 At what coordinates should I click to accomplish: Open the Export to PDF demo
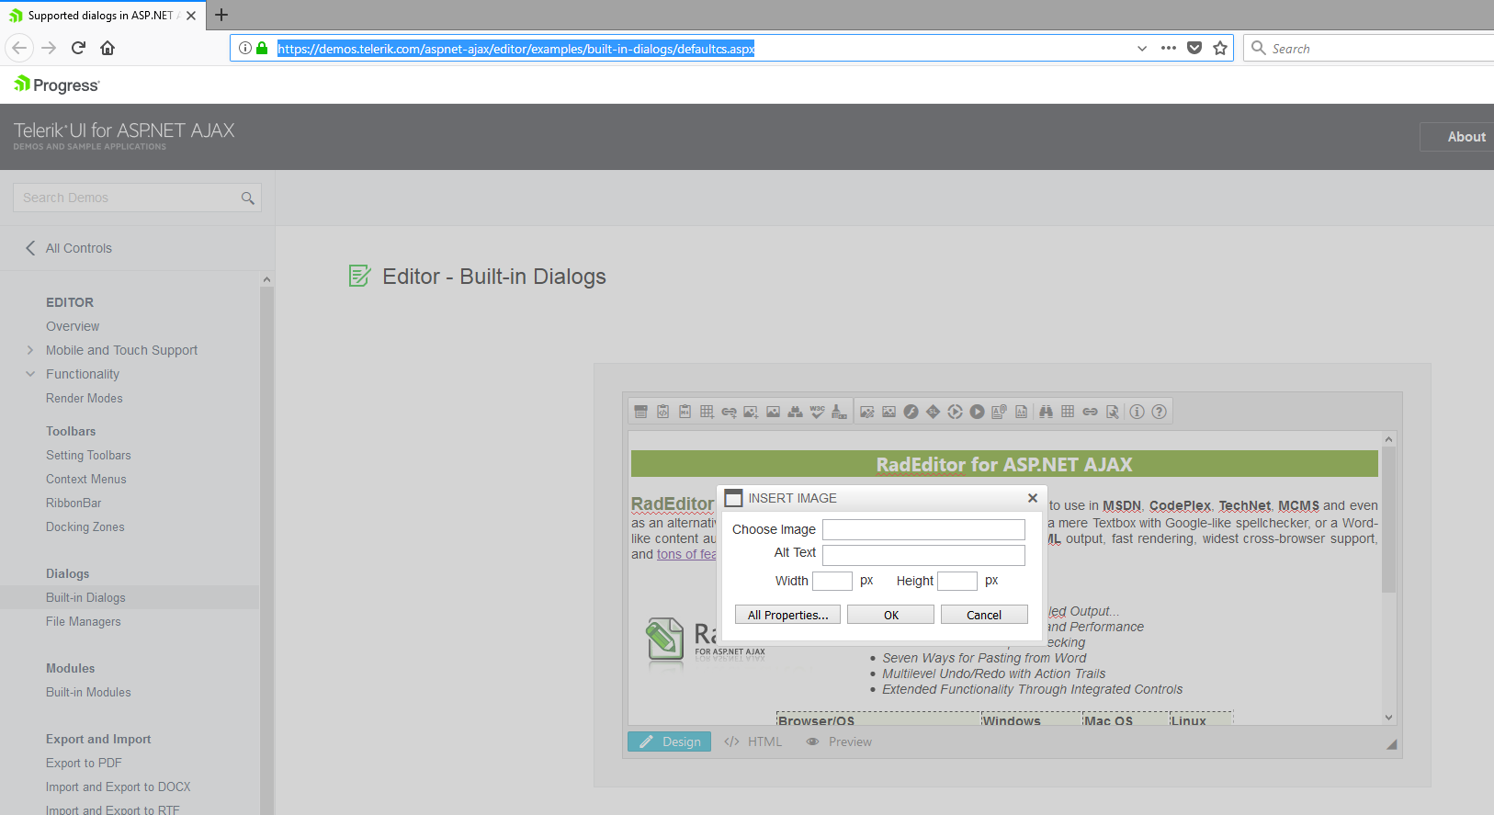pos(84,763)
